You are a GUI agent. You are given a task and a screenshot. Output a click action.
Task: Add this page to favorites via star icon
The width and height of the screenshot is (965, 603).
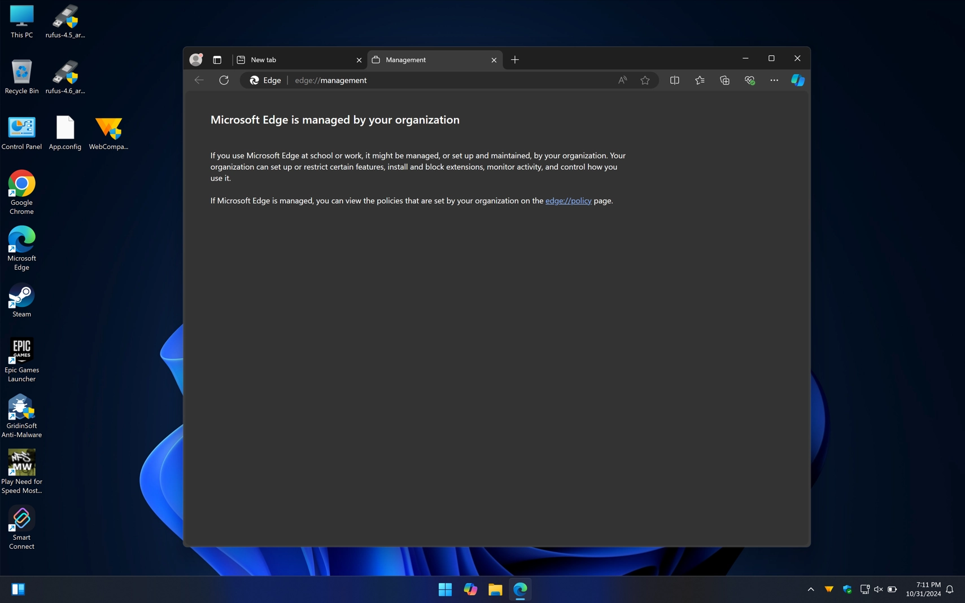[645, 80]
